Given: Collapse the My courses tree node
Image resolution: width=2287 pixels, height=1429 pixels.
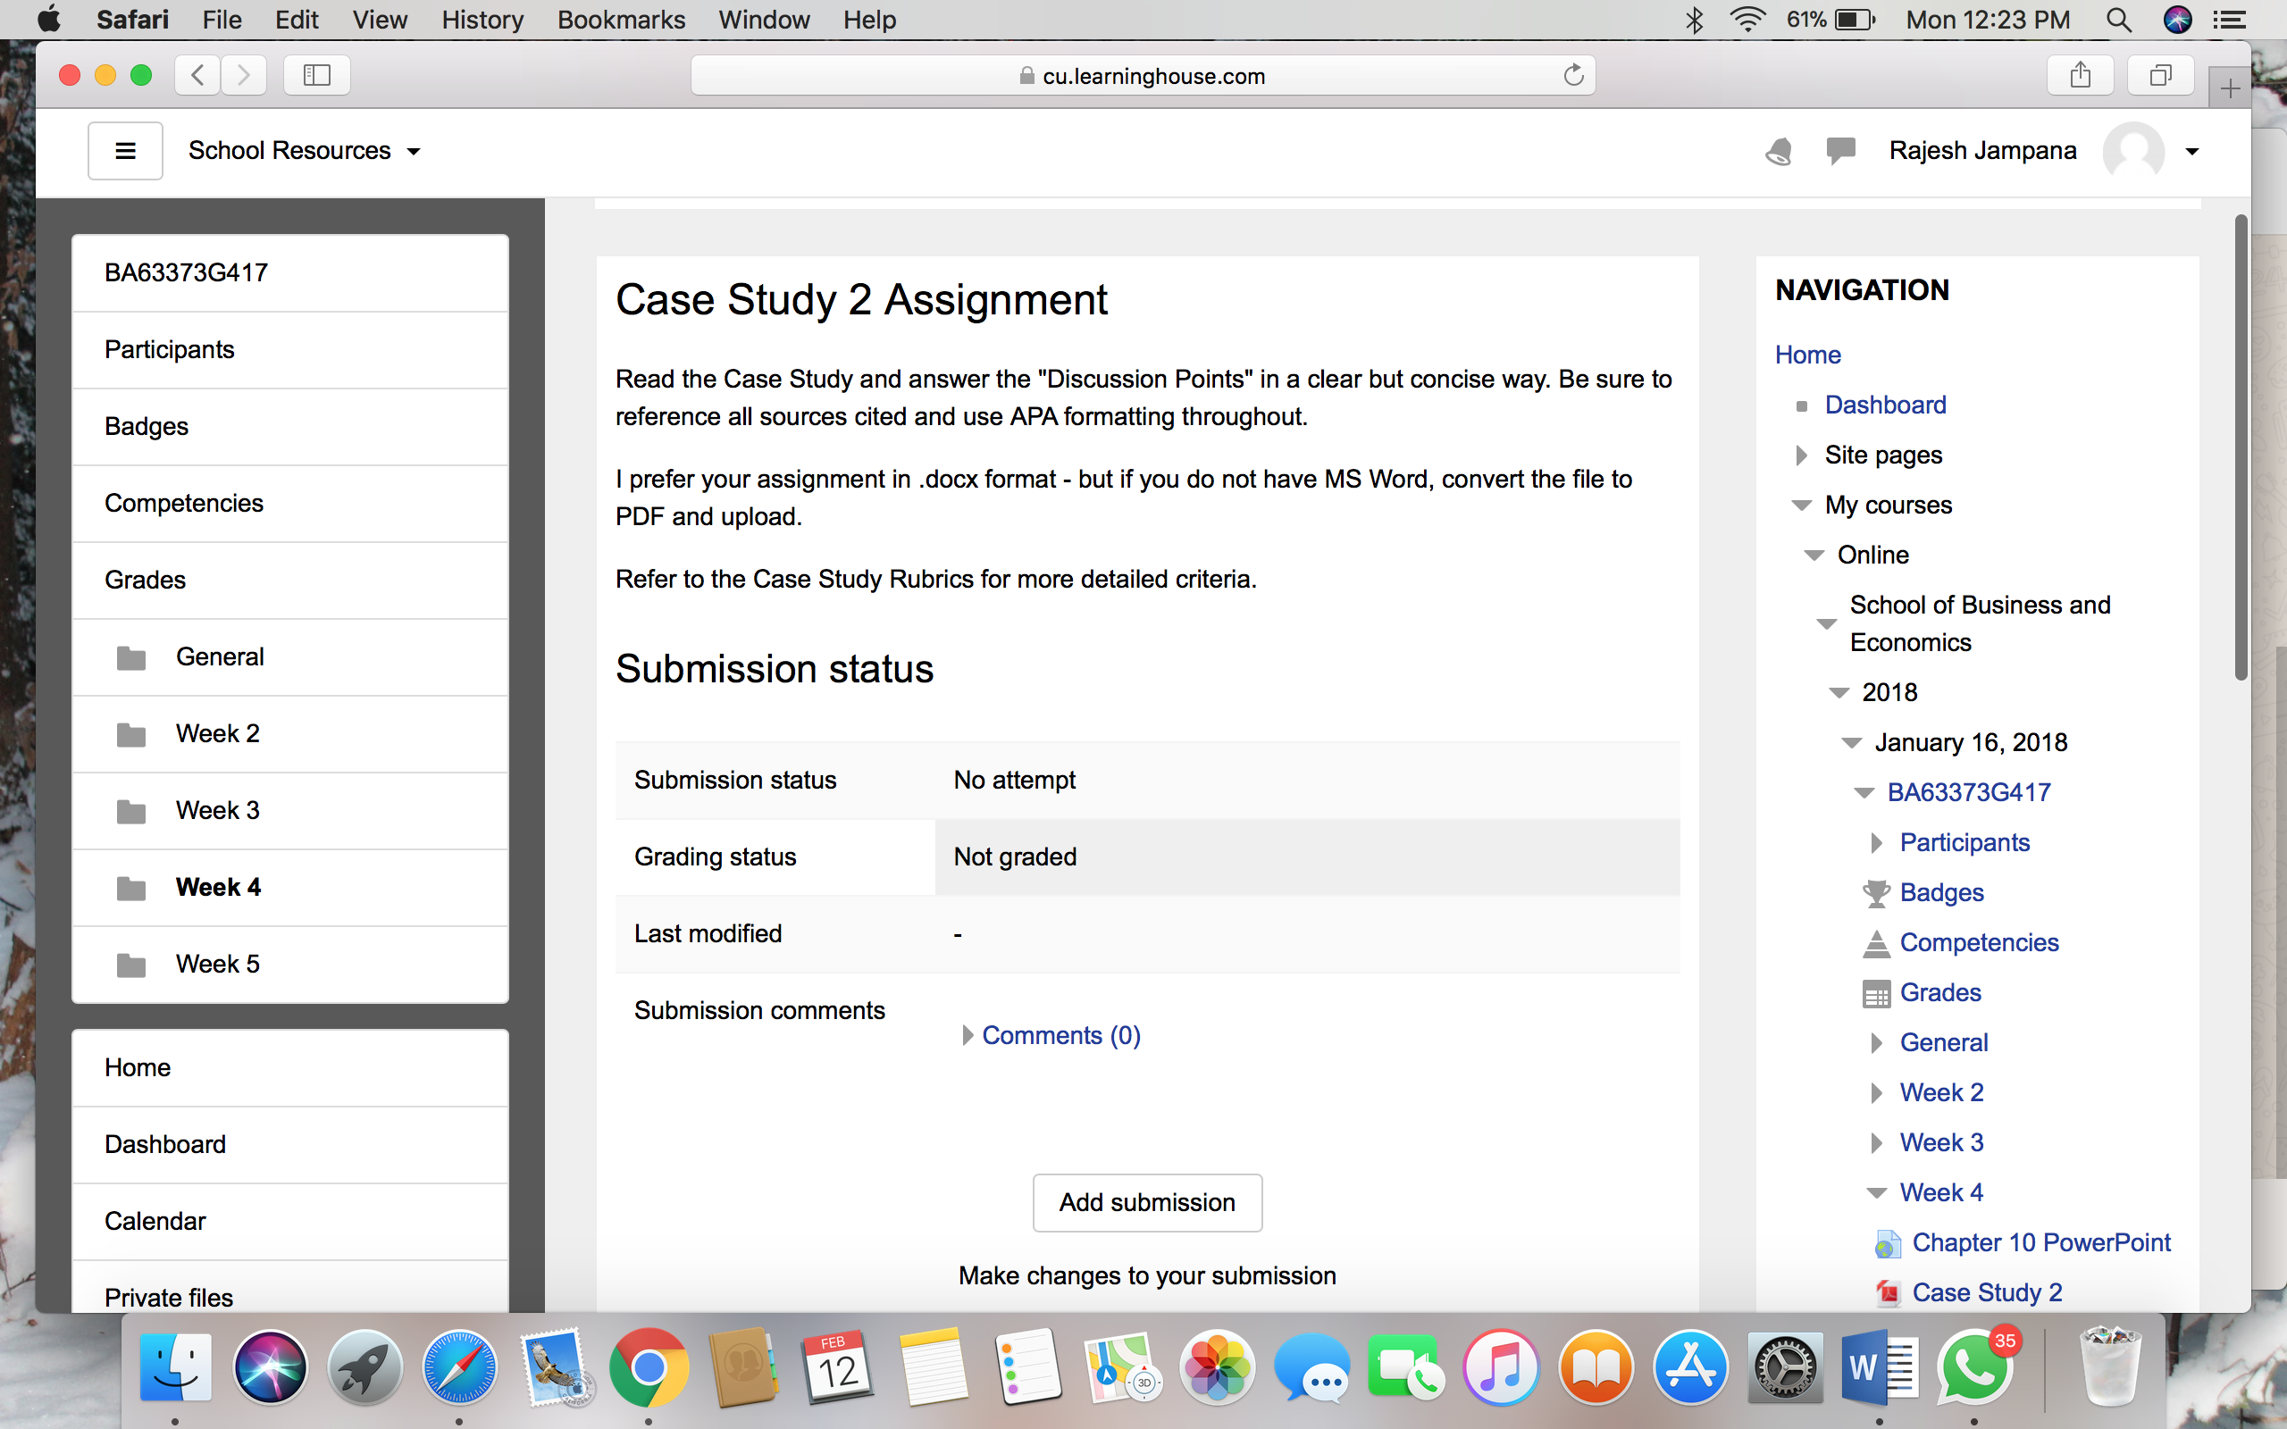Looking at the screenshot, I should click(1801, 506).
